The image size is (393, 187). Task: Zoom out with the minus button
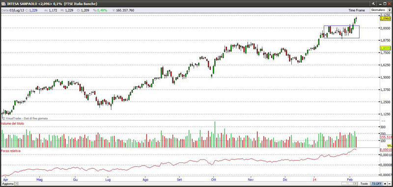[389, 184]
